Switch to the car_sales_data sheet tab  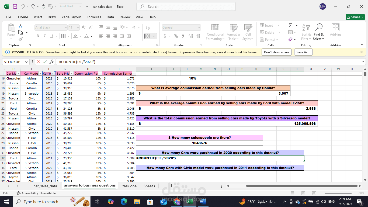click(45, 186)
